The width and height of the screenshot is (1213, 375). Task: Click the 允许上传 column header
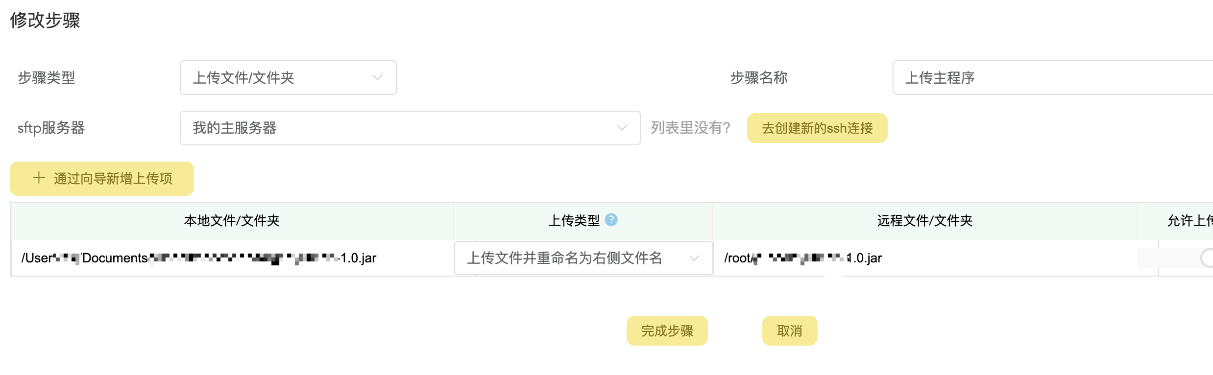[x=1189, y=221]
